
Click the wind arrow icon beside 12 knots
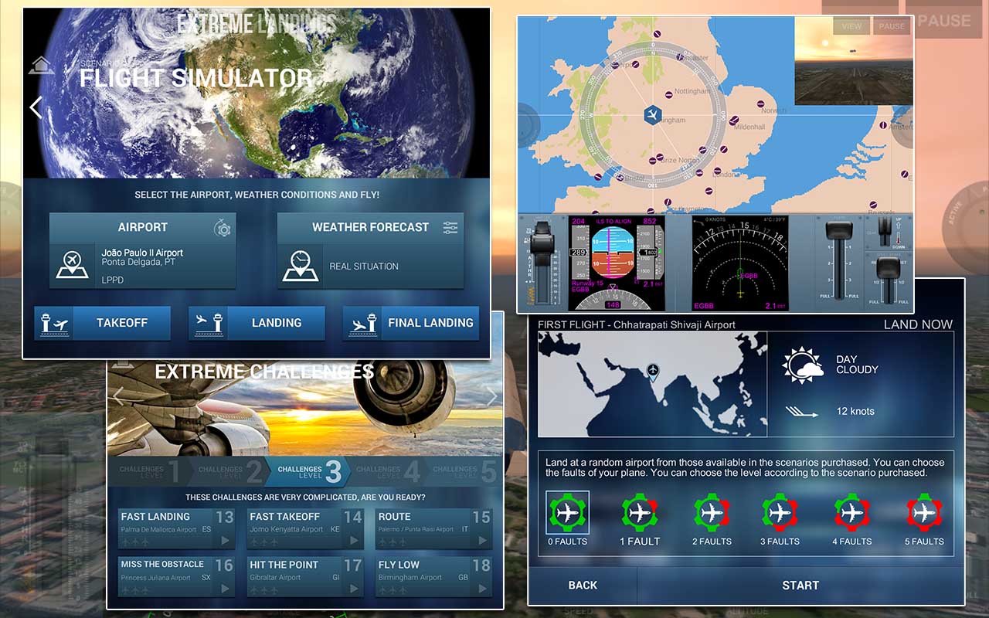tap(803, 413)
